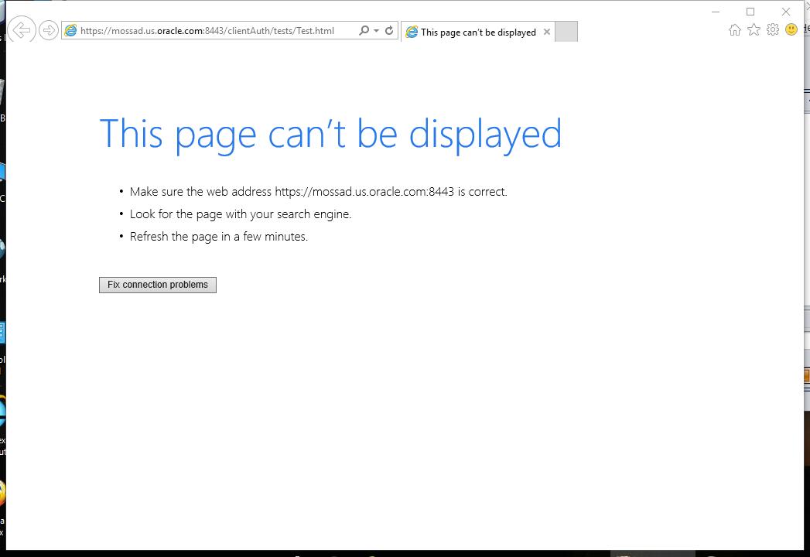Minimize the Internet Explorer window

[716, 12]
